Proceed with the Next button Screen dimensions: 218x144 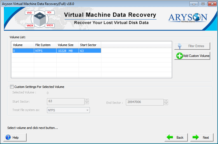202,137
